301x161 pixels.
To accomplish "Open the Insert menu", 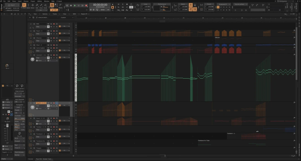I will 20,1.
